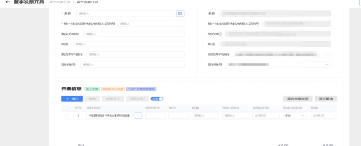Click 清空重填 button
Image resolution: width=361 pixels, height=146 pixels.
pos(326,99)
